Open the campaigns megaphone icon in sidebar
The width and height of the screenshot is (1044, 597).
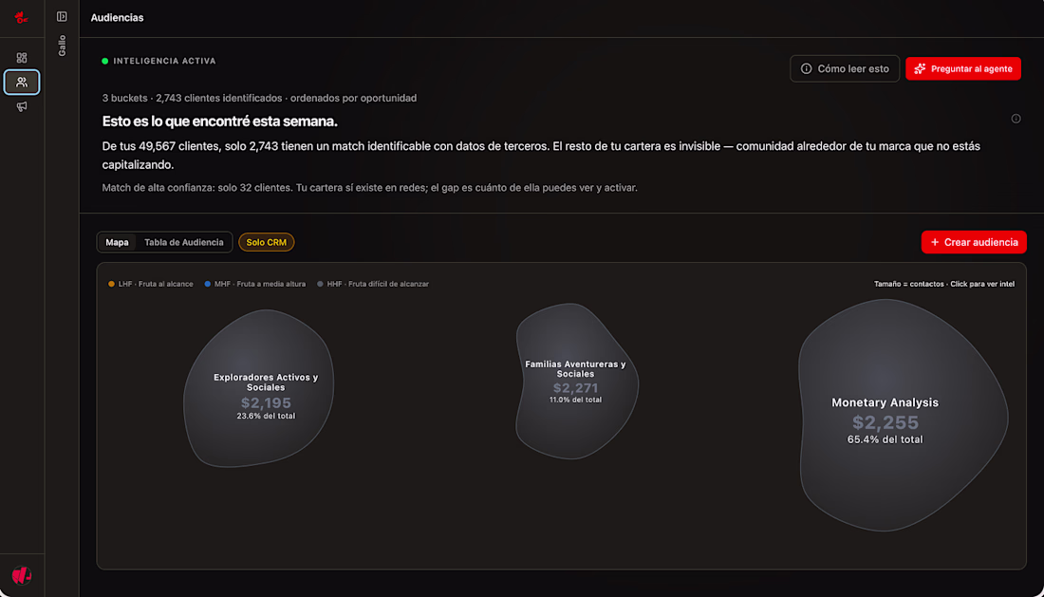point(22,106)
